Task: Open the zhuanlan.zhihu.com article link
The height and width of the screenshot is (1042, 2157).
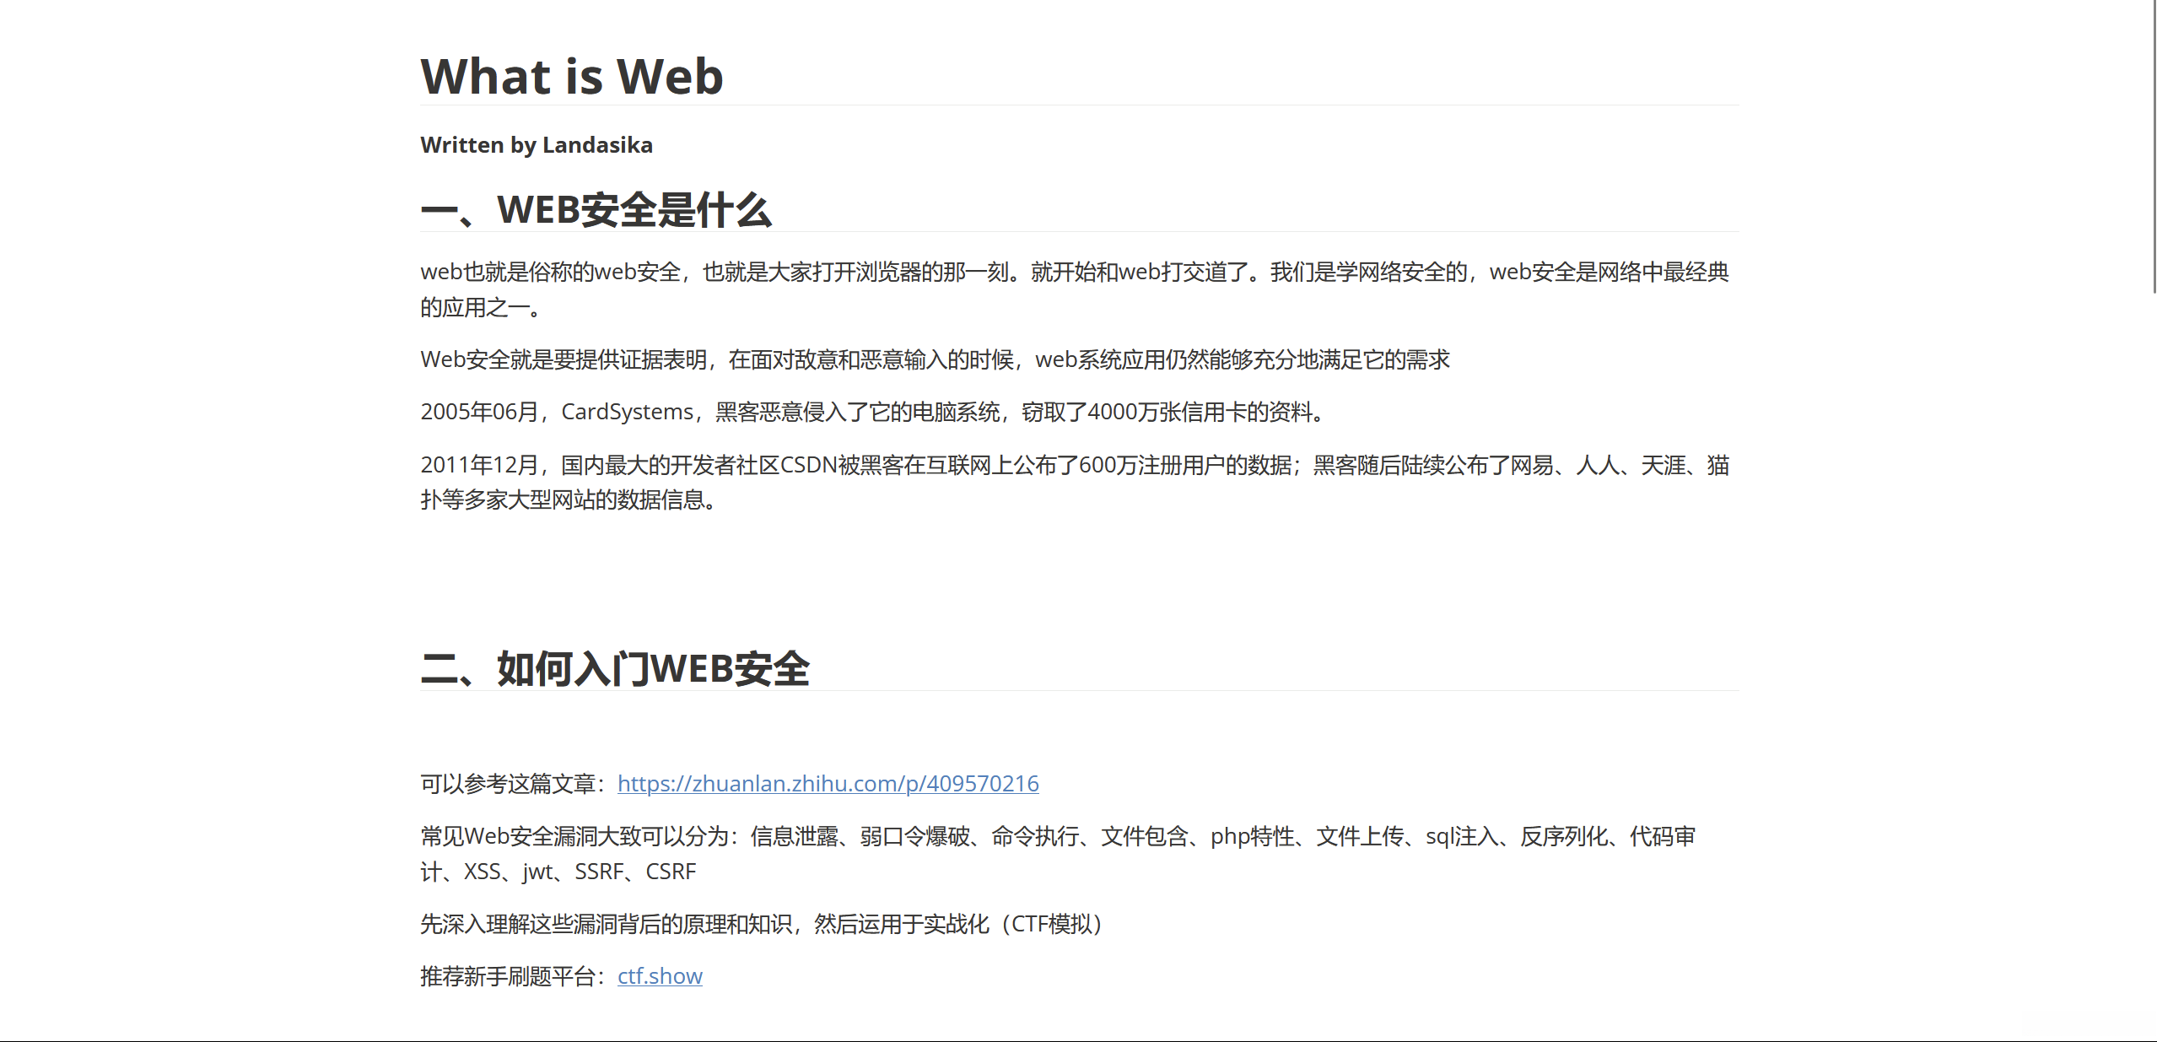Action: click(x=828, y=784)
